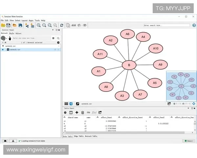Open Control Panel dock options dropdown arrow
The image size is (197, 158).
53,30
